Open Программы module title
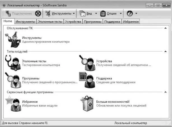 pyautogui.click(x=31, y=78)
